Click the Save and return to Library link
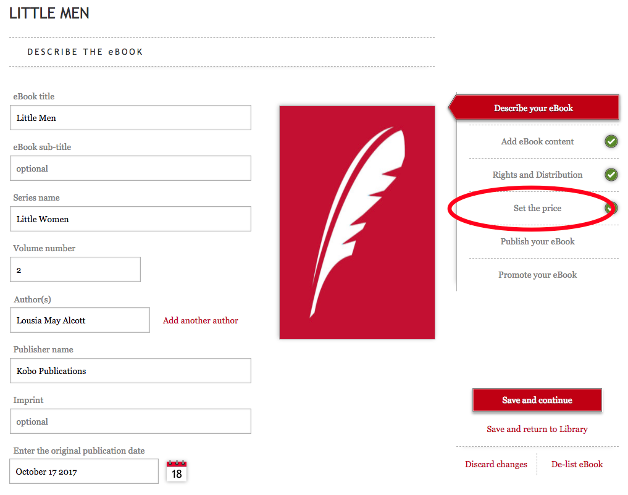628x495 pixels. click(x=537, y=429)
